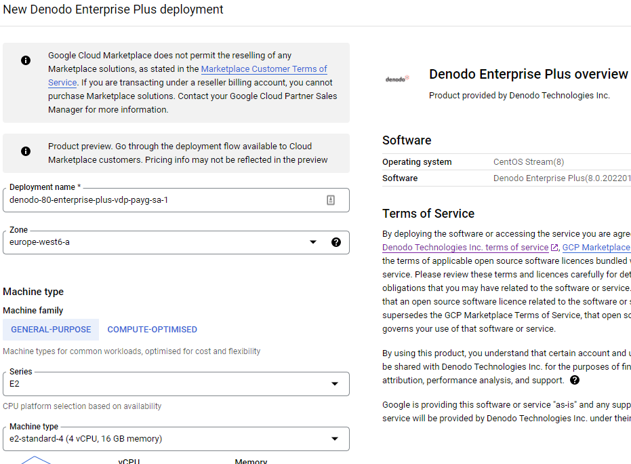Select the GENERAL-PURPOSE machine family tab
Image resolution: width=631 pixels, height=464 pixels.
pos(51,330)
